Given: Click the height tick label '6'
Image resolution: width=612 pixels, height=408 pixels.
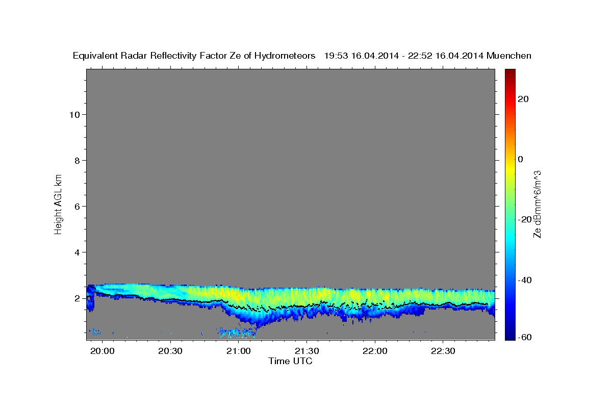Looking at the screenshot, I should coord(76,206).
